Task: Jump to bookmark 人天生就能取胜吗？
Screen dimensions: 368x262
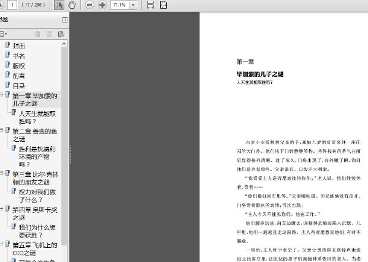Action: pos(37,117)
